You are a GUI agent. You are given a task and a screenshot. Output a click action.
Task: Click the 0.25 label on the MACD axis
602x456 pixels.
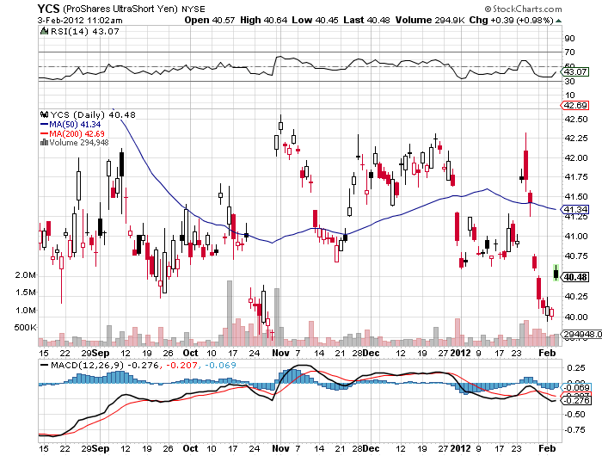(x=575, y=368)
